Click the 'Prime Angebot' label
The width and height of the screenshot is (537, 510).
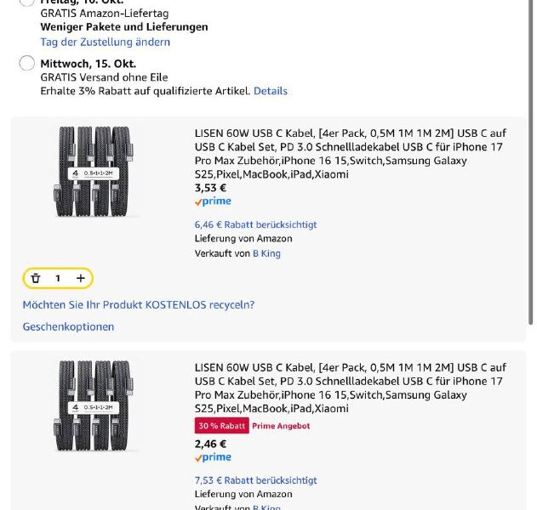tap(281, 426)
